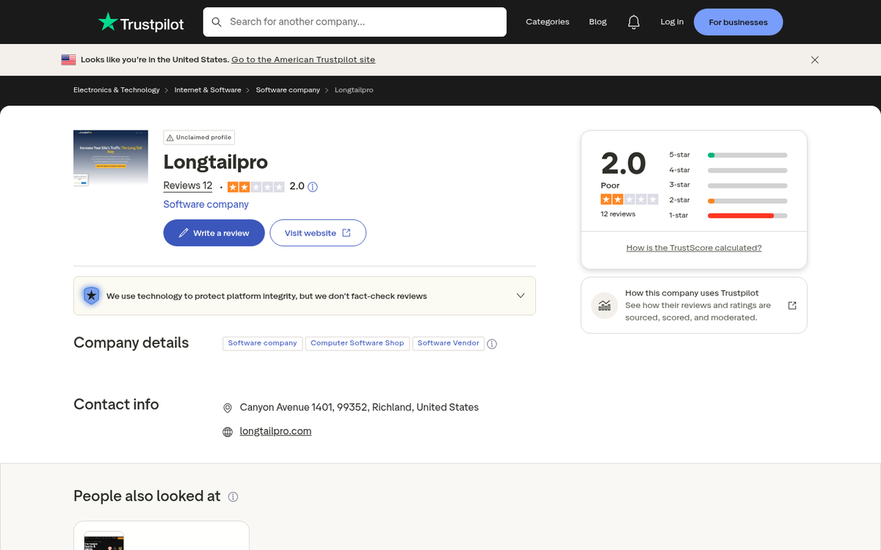Viewport: 881px width, 550px height.
Task: Open the Categories menu
Action: pyautogui.click(x=548, y=21)
